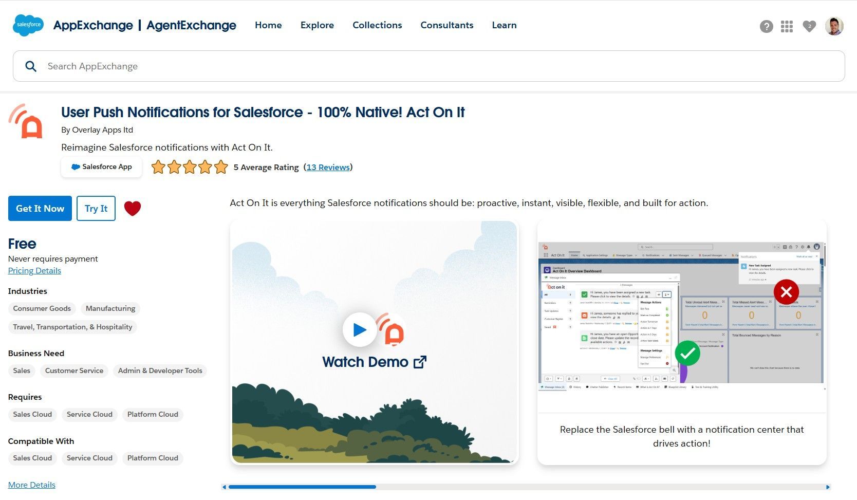The height and width of the screenshot is (500, 857).
Task: Click Platform Cloud under Requires
Action: pyautogui.click(x=153, y=414)
